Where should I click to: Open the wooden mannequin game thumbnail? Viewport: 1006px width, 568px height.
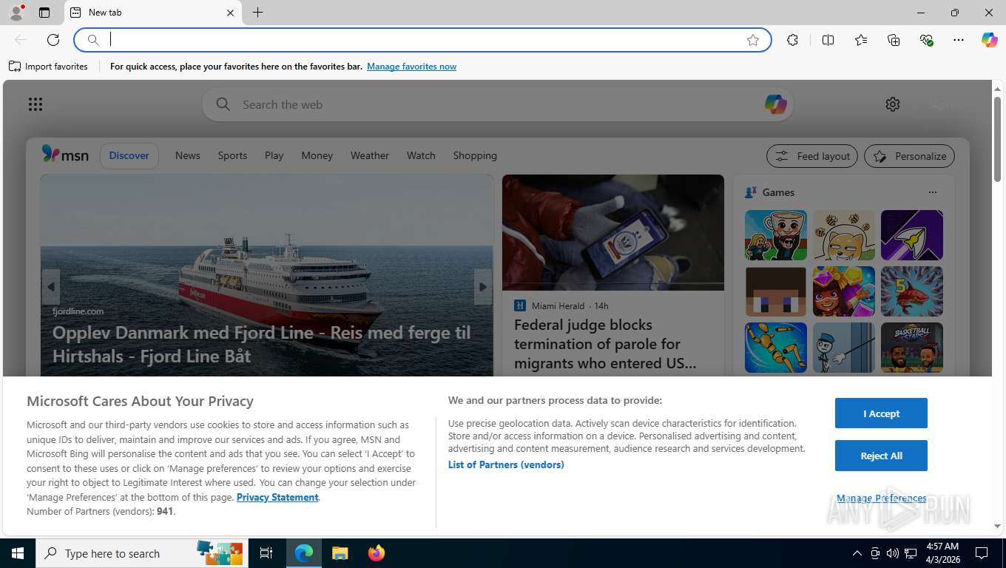(776, 348)
